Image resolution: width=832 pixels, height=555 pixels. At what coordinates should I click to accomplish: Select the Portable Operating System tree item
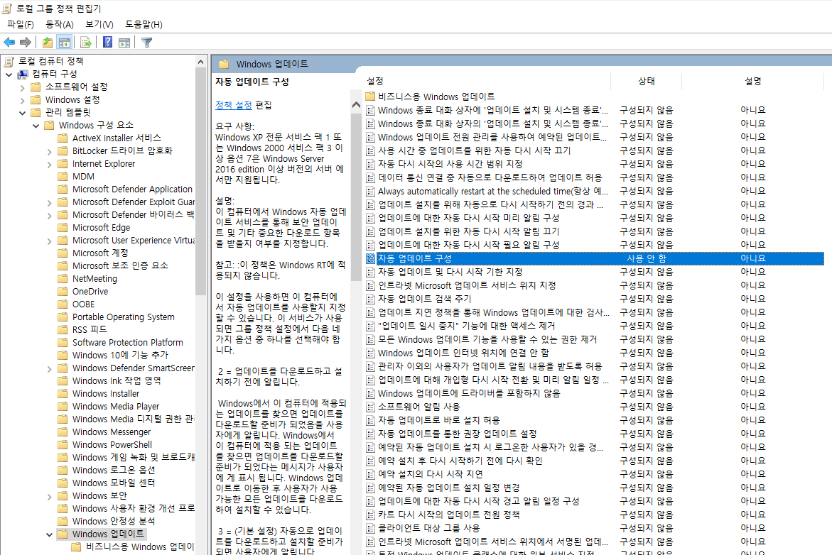(123, 317)
